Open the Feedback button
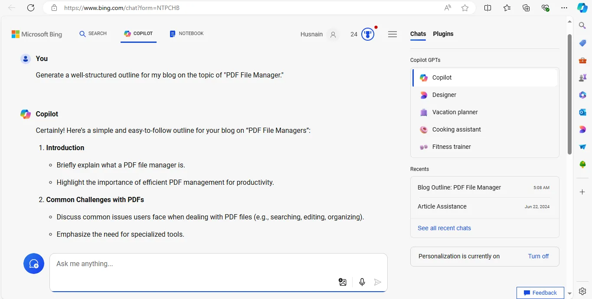The width and height of the screenshot is (592, 299). (x=540, y=293)
